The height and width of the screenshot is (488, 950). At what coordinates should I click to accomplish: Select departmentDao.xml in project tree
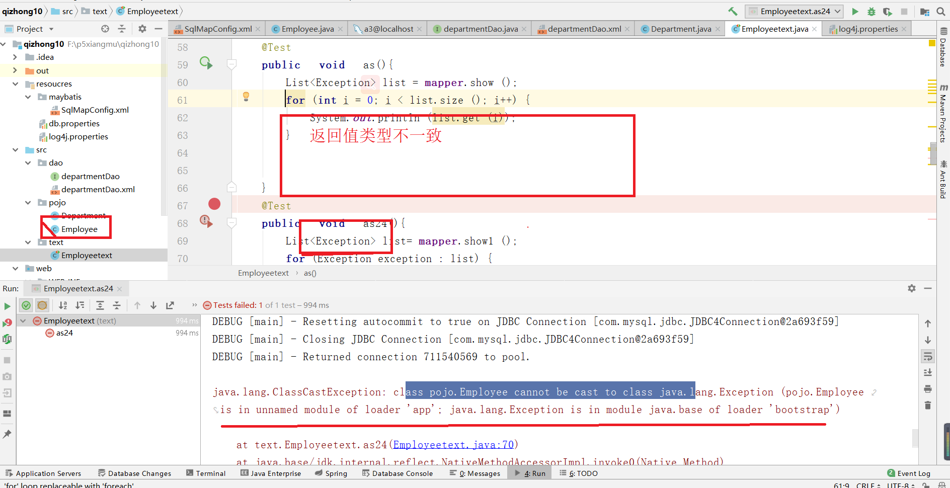pos(98,190)
